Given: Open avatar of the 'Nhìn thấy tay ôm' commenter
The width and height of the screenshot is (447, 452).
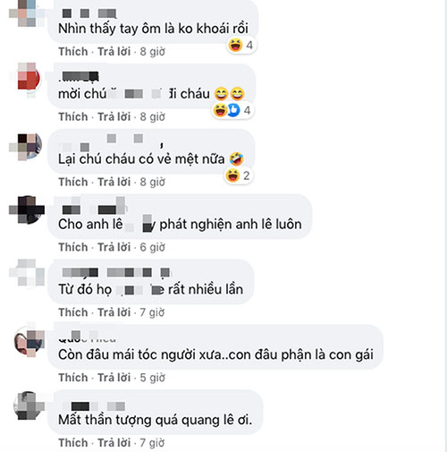Looking at the screenshot, I should 25,12.
